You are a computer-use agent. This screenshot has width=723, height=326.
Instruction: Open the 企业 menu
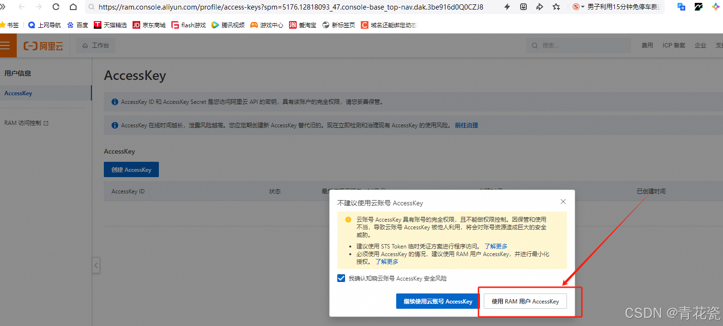(701, 45)
